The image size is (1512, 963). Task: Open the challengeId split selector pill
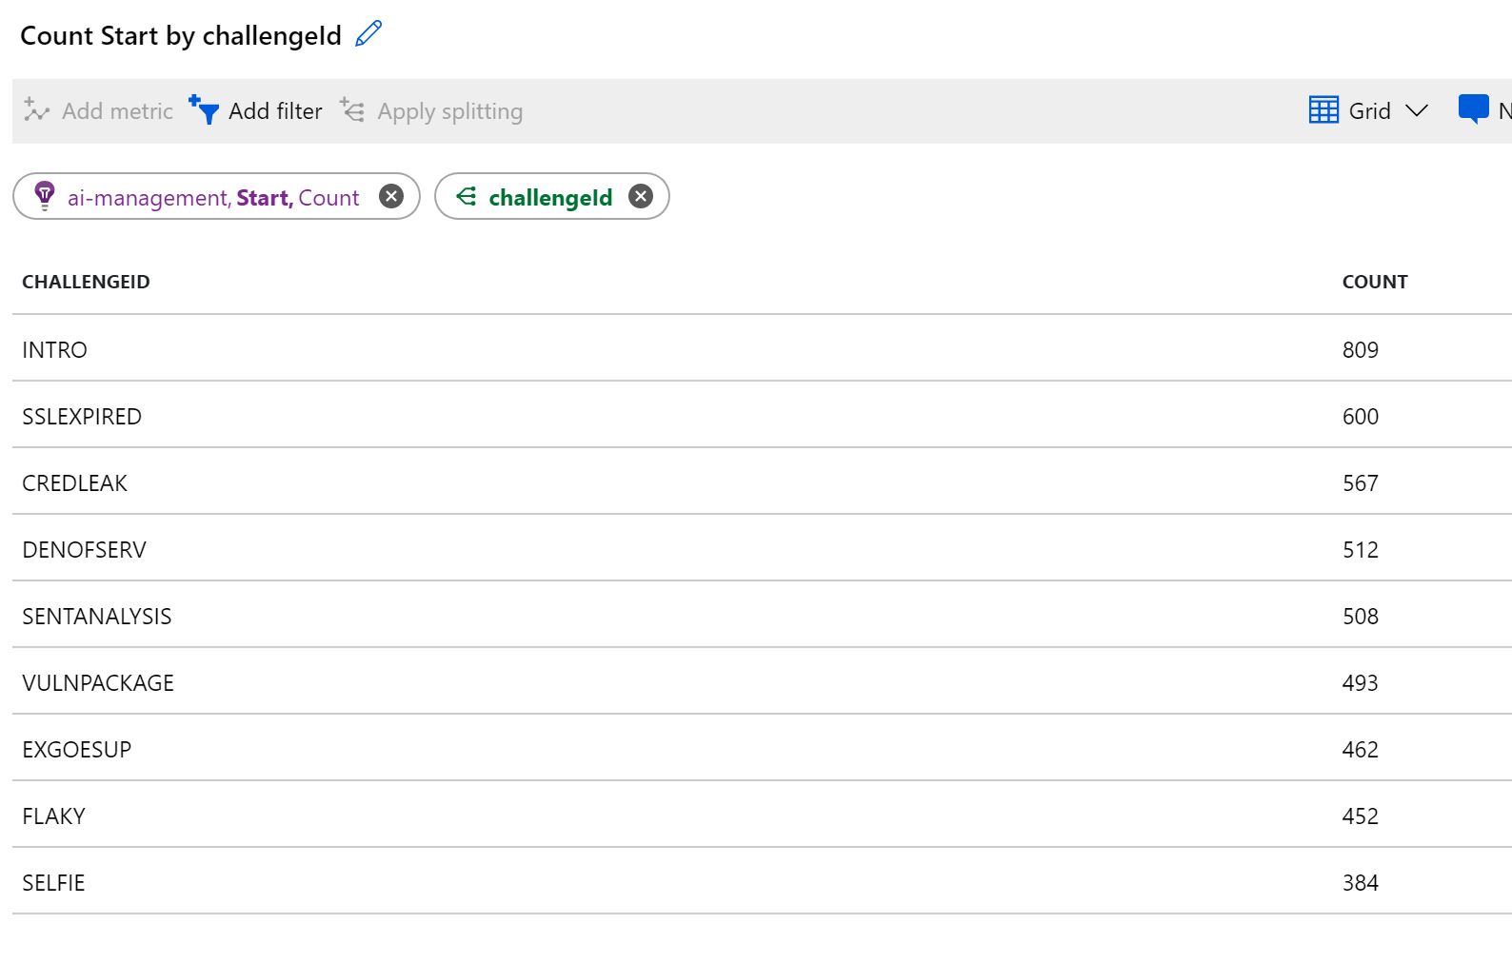tap(549, 197)
